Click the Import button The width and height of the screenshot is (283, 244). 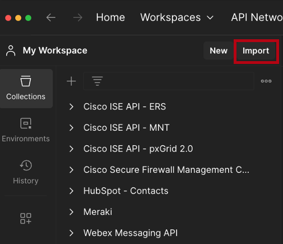coord(256,50)
